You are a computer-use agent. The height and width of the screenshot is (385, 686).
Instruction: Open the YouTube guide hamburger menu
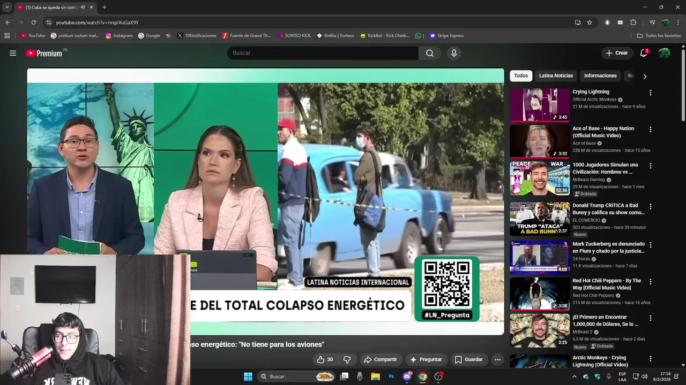[x=13, y=53]
